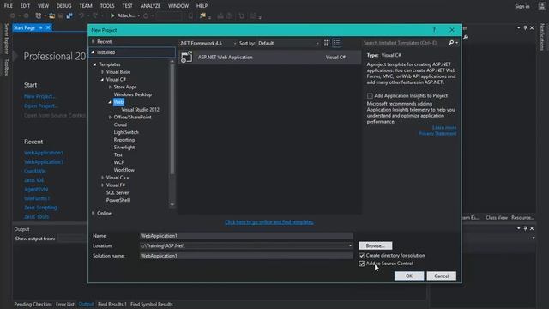The height and width of the screenshot is (309, 549).
Task: Open the TOOLS menu
Action: click(107, 6)
